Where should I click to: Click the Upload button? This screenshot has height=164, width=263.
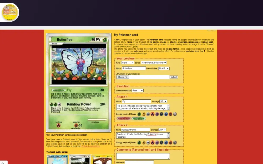(x=174, y=77)
